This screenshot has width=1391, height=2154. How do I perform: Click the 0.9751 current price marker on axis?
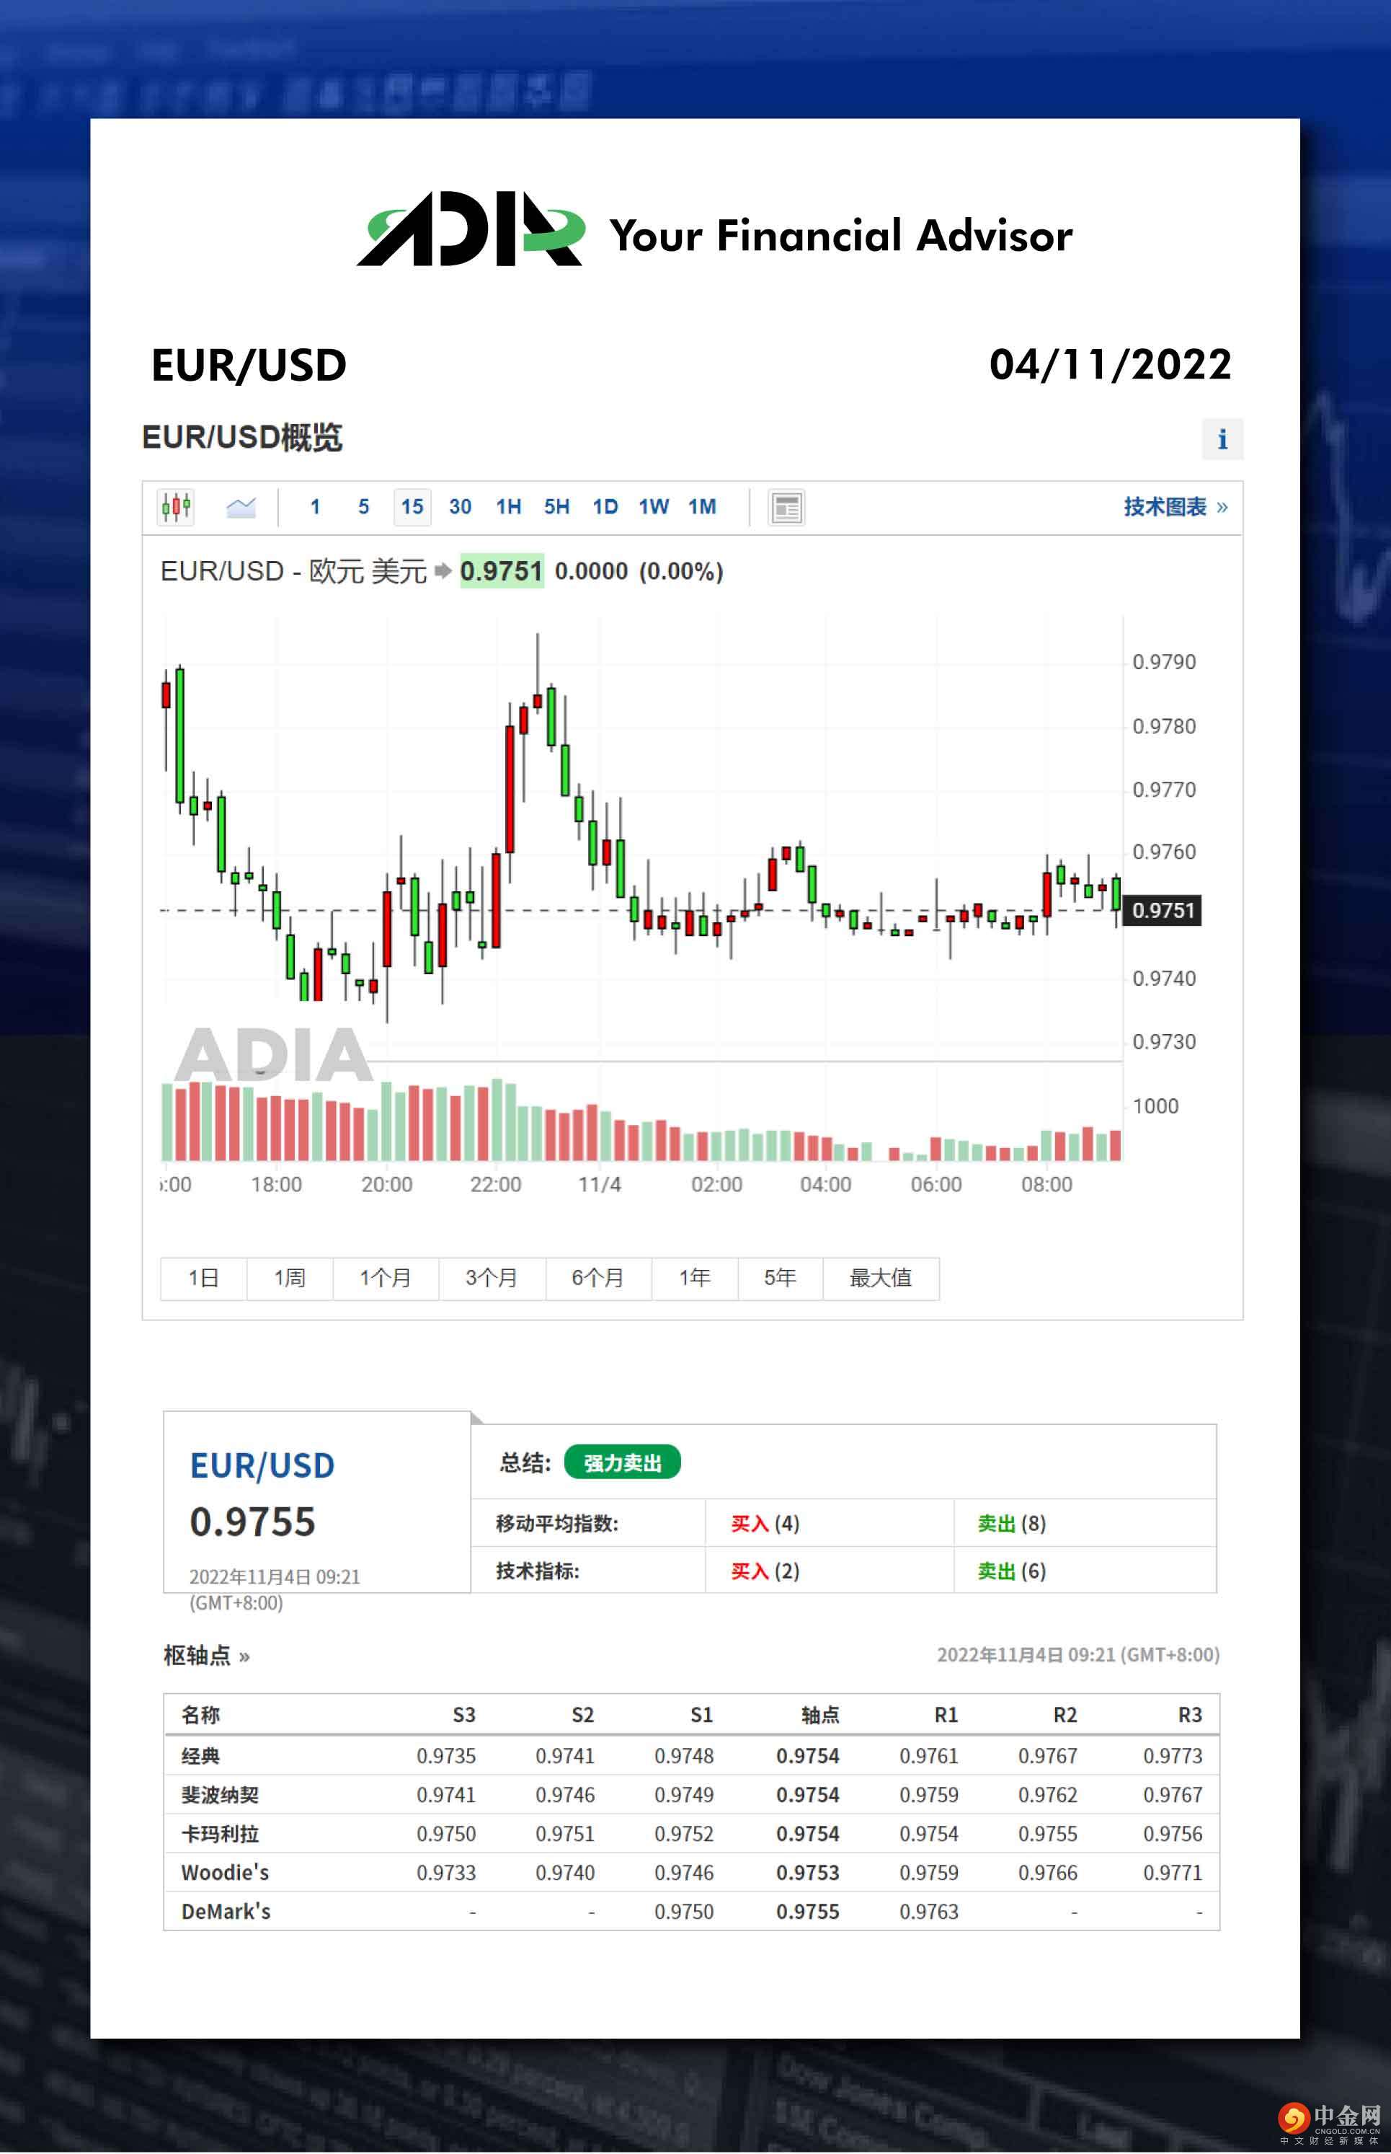point(1162,911)
